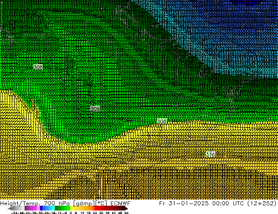Click the '700 hPa' level text

pyautogui.click(x=58, y=204)
